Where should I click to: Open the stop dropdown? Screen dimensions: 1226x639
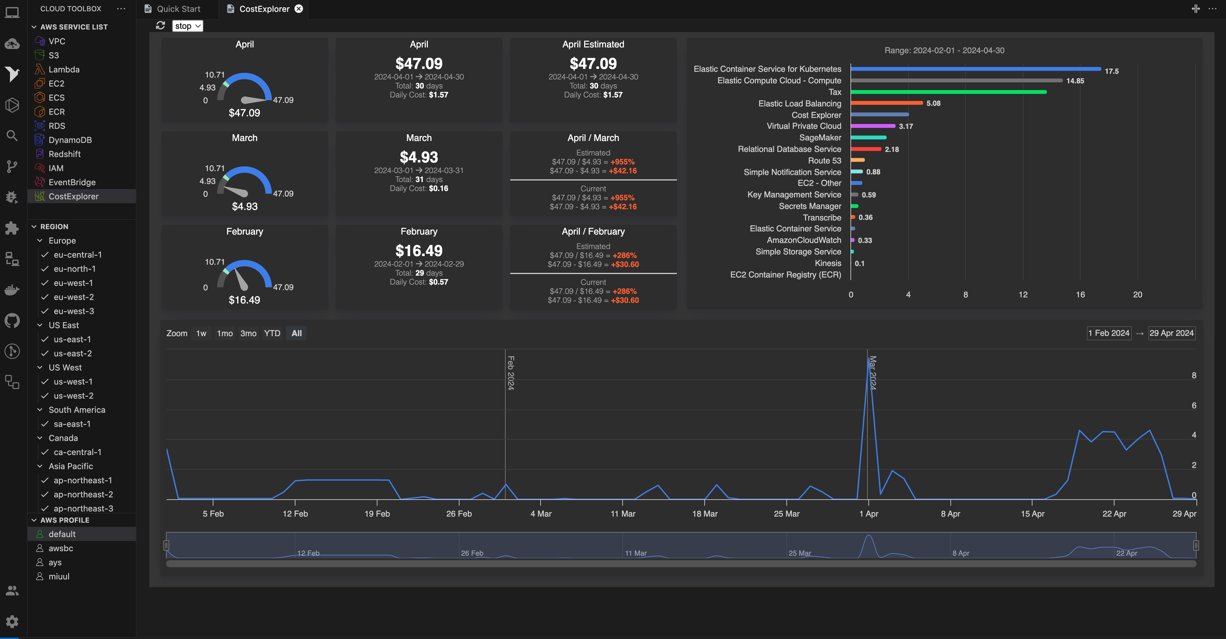click(x=187, y=26)
